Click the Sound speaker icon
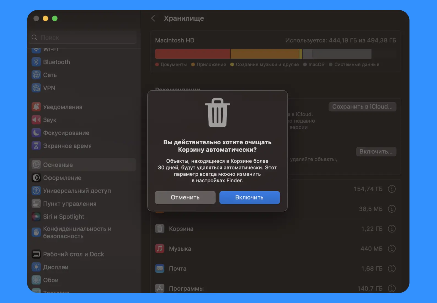The image size is (437, 303). pos(36,120)
